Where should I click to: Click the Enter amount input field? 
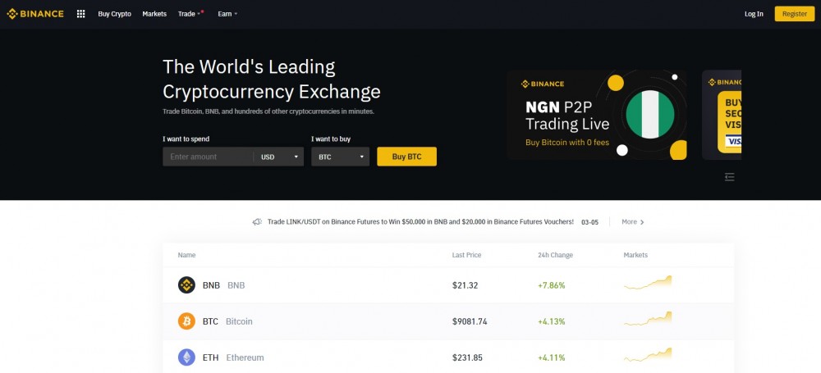coord(208,157)
